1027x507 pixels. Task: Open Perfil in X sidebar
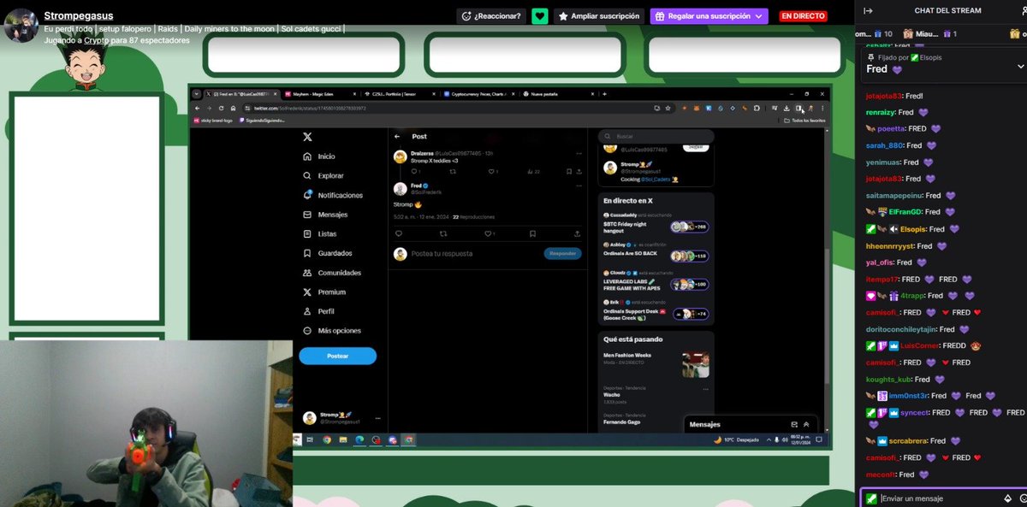318,311
